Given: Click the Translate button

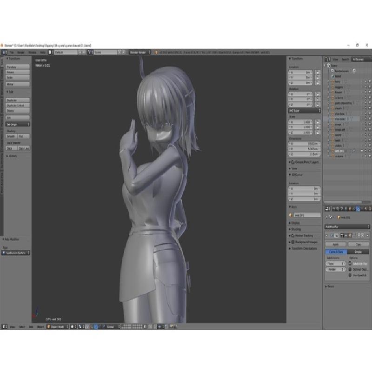Looking at the screenshot, I should coord(18,67).
